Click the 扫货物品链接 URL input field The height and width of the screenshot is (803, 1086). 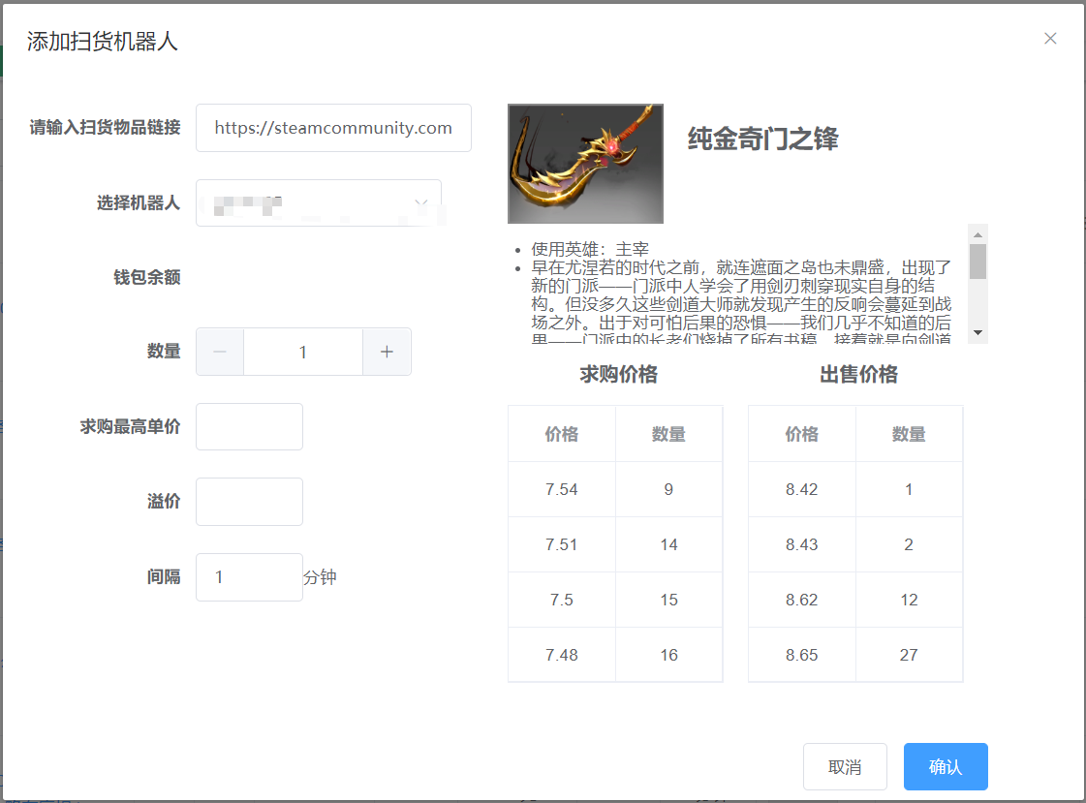[x=333, y=128]
